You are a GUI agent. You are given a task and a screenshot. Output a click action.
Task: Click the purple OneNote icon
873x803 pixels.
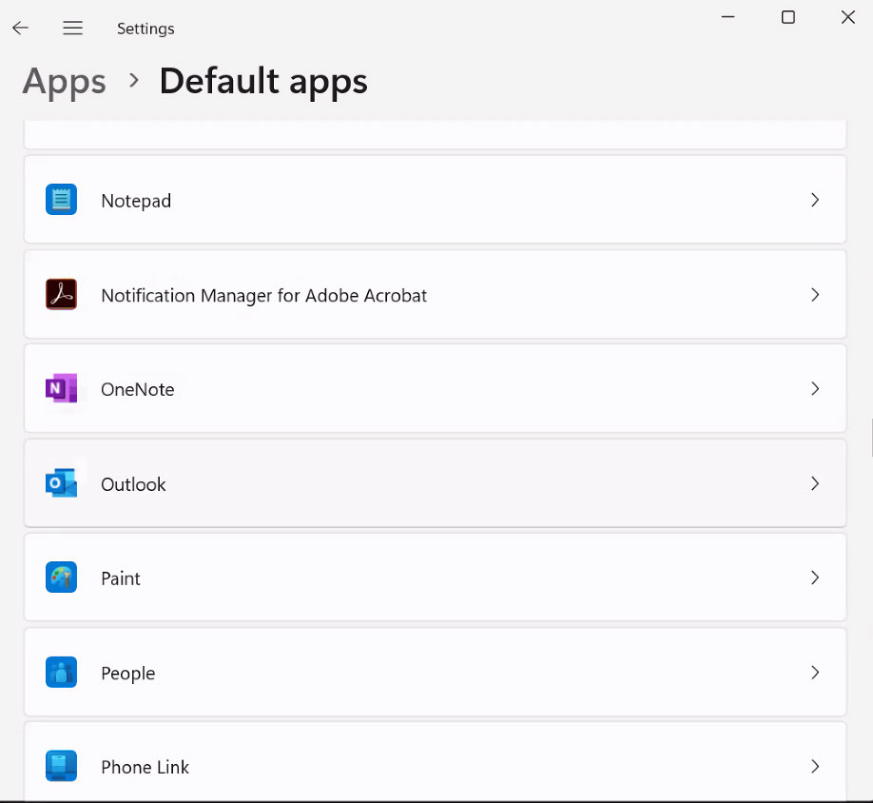(61, 388)
